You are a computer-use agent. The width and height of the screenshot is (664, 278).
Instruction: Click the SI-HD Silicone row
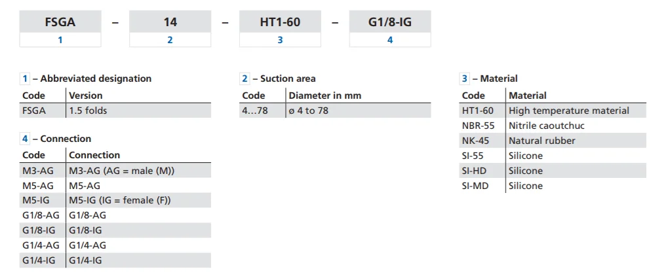click(553, 171)
